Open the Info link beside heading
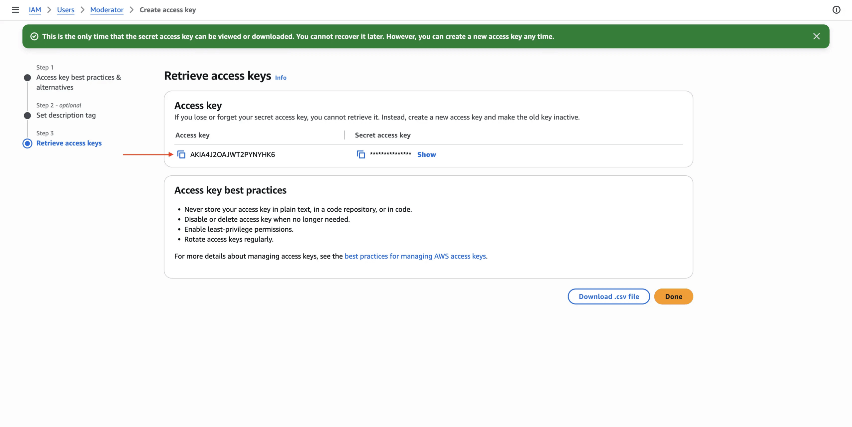Image resolution: width=852 pixels, height=427 pixels. pyautogui.click(x=281, y=78)
